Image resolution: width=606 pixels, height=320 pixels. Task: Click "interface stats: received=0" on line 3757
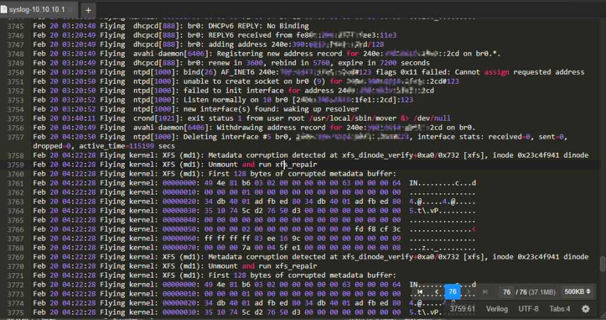(473, 137)
